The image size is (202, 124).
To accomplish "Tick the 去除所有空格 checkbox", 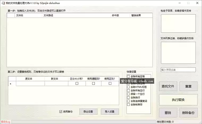I will point(128,76).
